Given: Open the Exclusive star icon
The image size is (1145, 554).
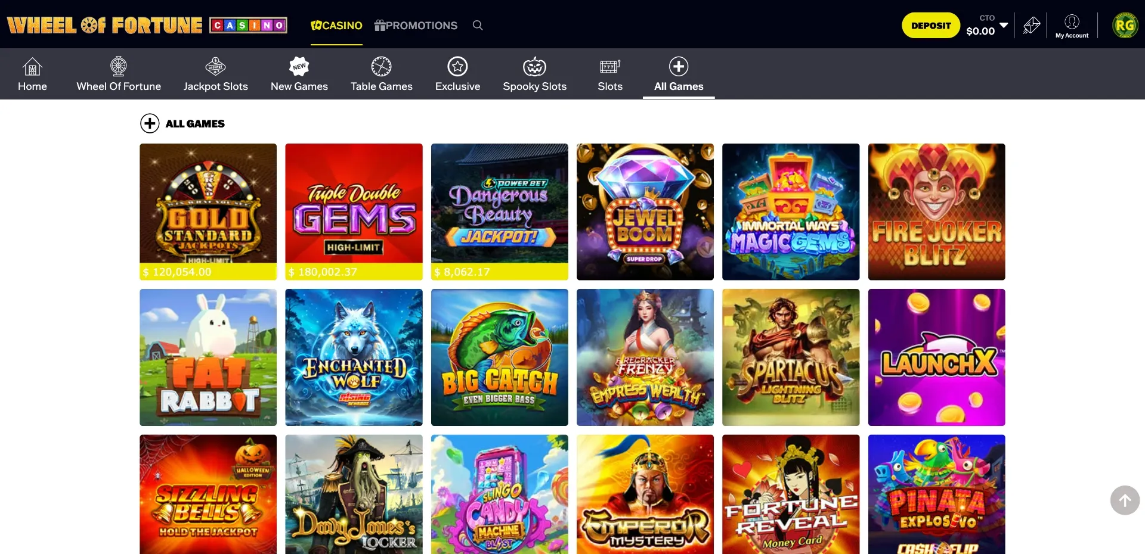Looking at the screenshot, I should [x=457, y=67].
